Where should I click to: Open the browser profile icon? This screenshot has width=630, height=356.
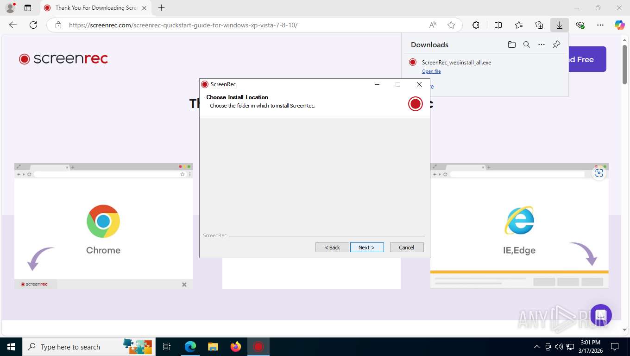[10, 8]
